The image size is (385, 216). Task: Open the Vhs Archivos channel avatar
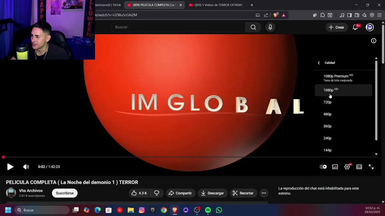pyautogui.click(x=11, y=193)
